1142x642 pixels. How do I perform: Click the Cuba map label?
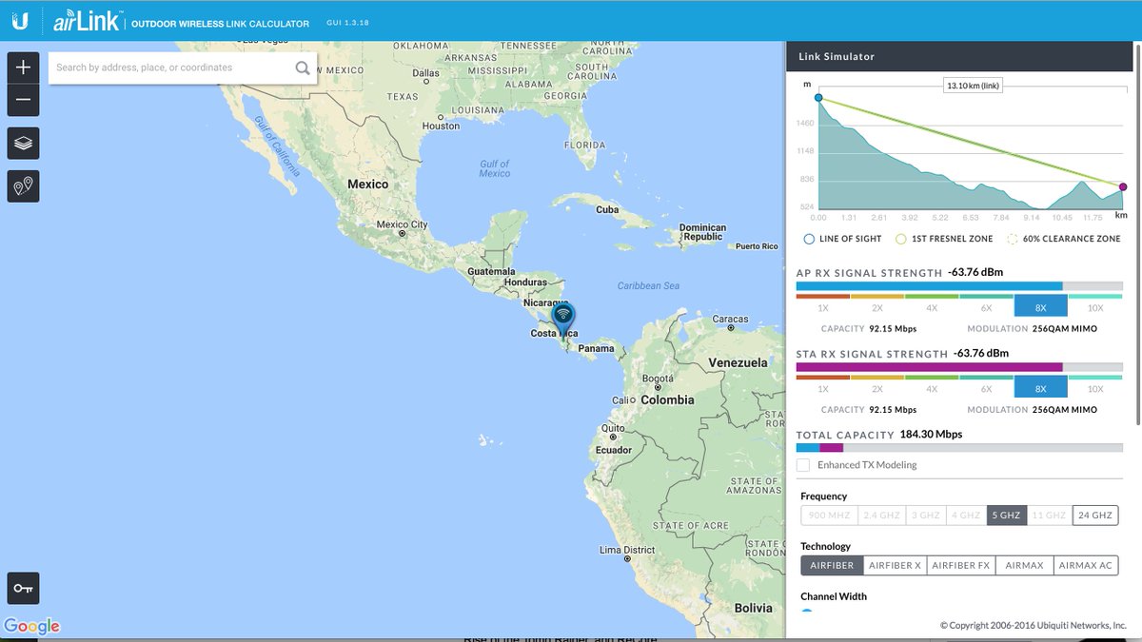(607, 209)
